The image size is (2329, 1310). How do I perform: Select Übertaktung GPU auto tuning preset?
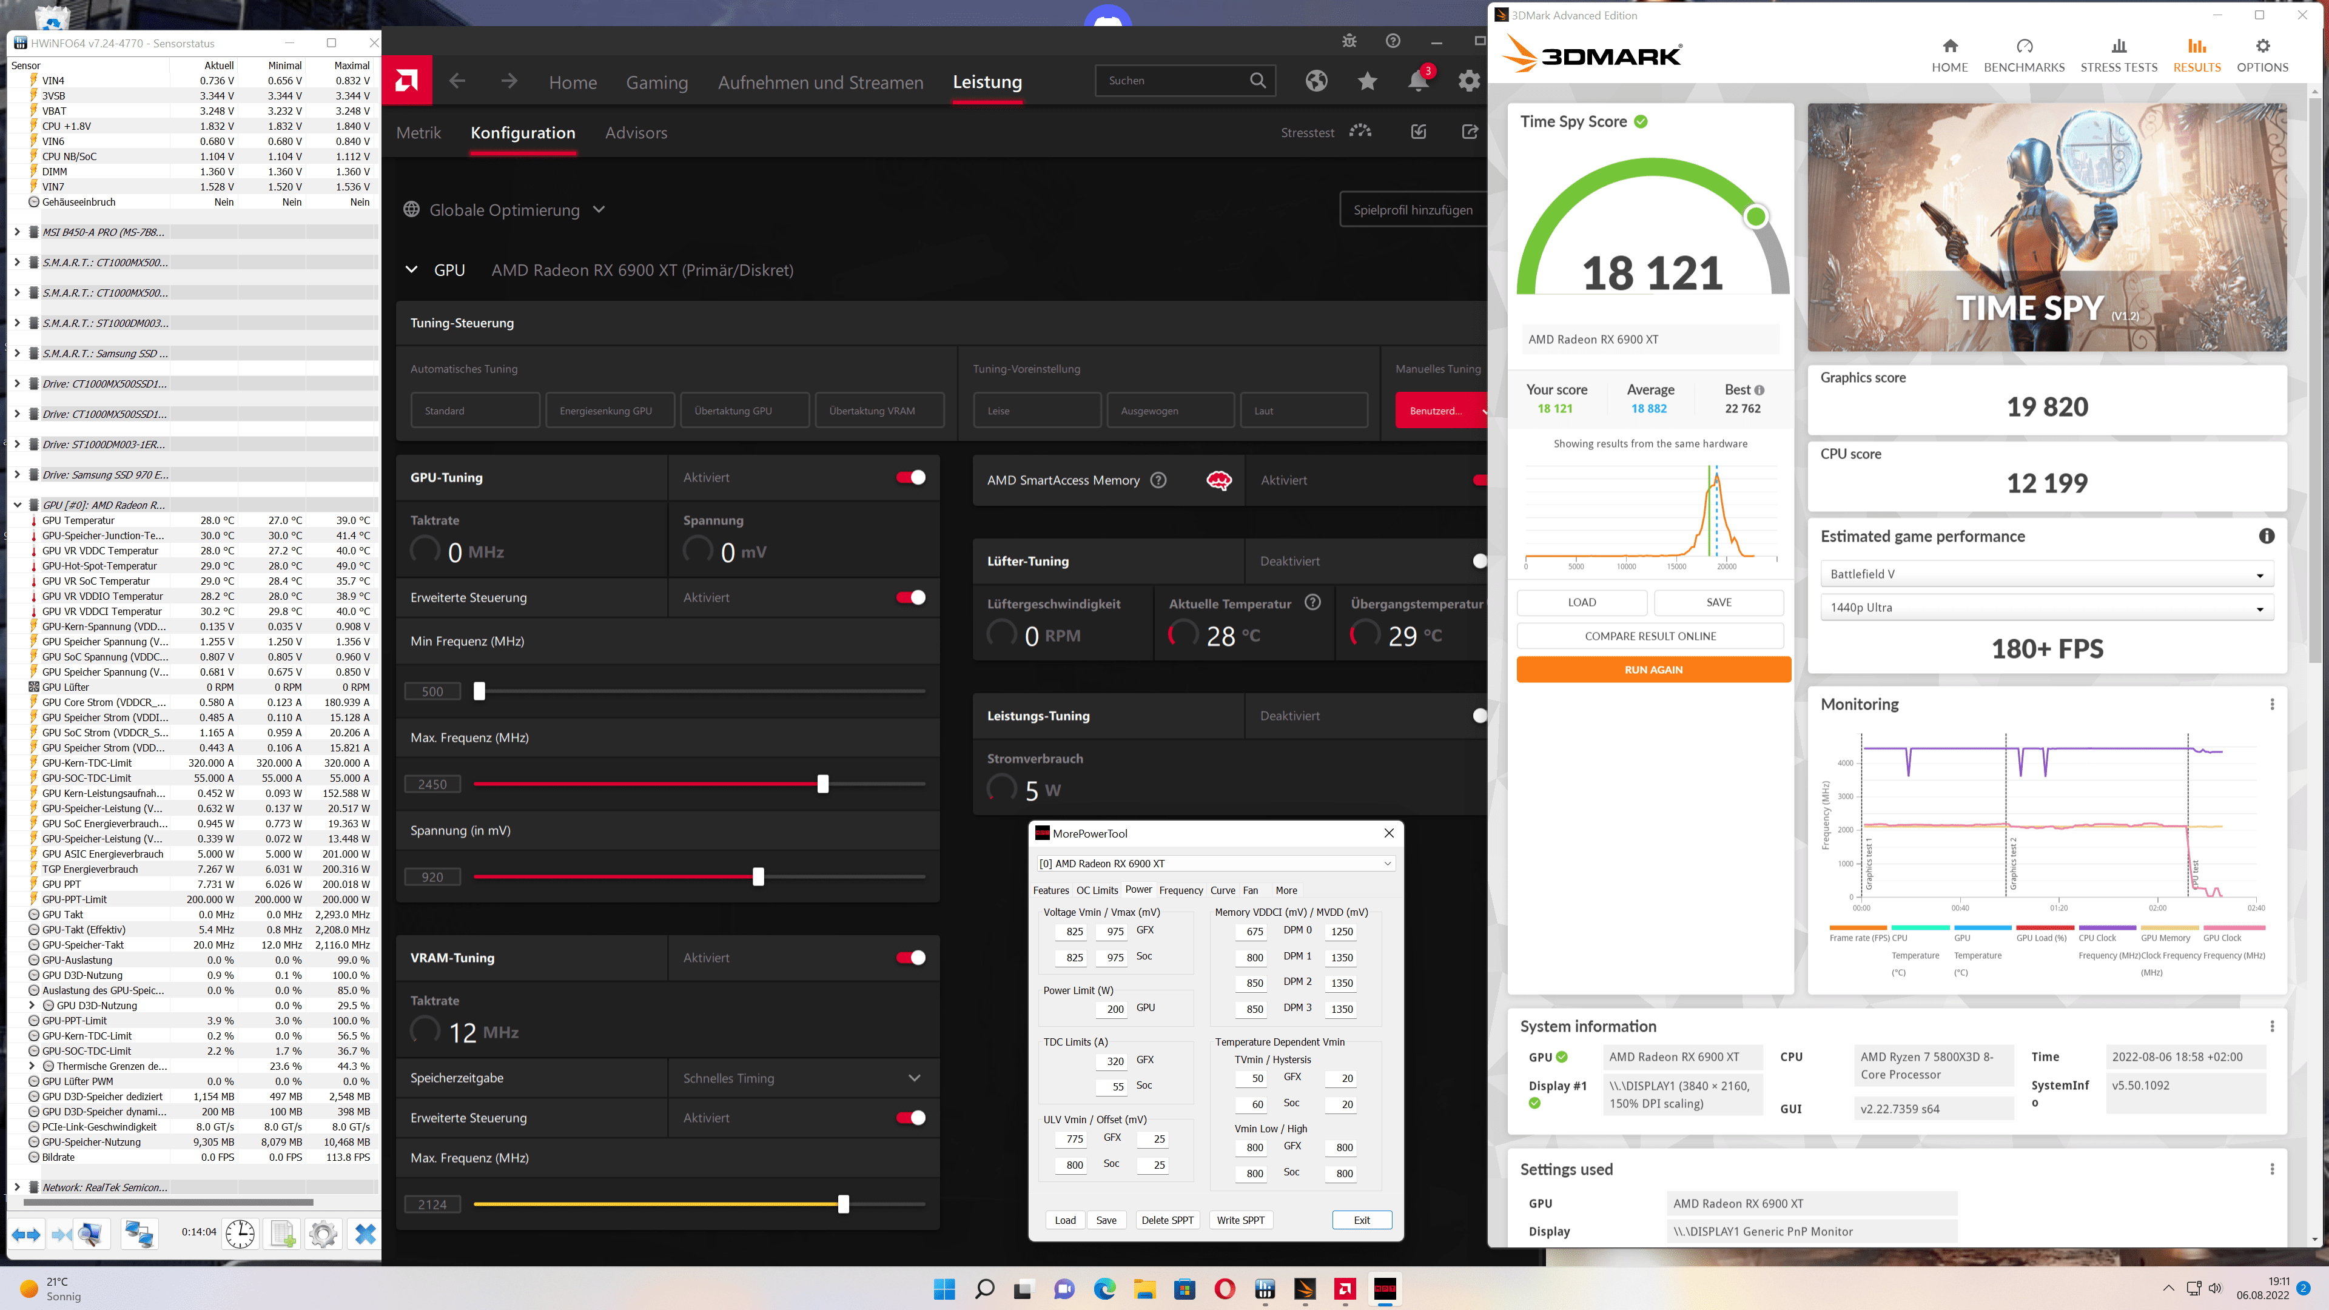[x=745, y=411]
